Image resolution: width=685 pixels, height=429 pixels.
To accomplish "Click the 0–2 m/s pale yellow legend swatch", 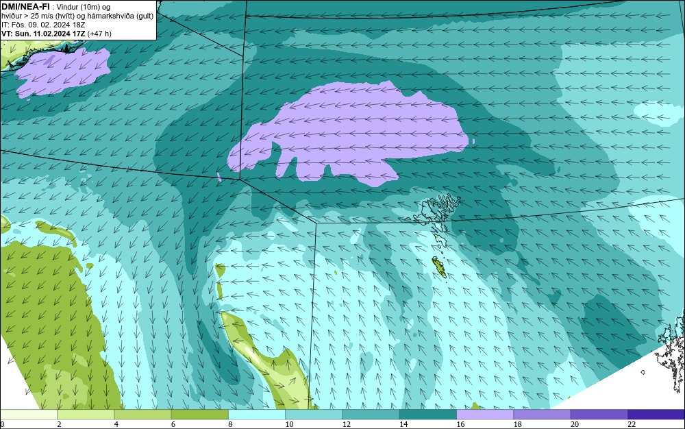I will tap(29, 415).
